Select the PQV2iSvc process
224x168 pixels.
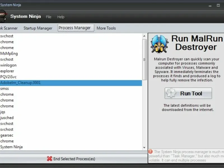click(x=71, y=77)
